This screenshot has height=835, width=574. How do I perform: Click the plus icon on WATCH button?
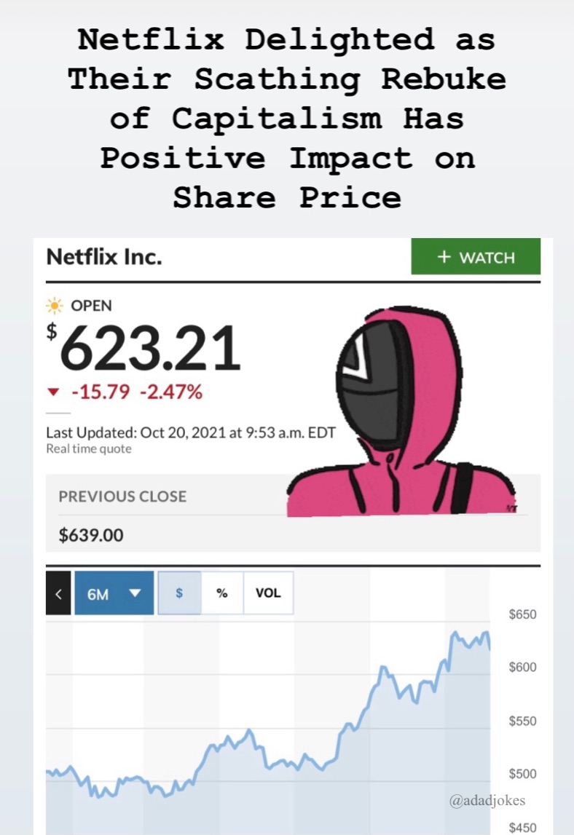(444, 257)
